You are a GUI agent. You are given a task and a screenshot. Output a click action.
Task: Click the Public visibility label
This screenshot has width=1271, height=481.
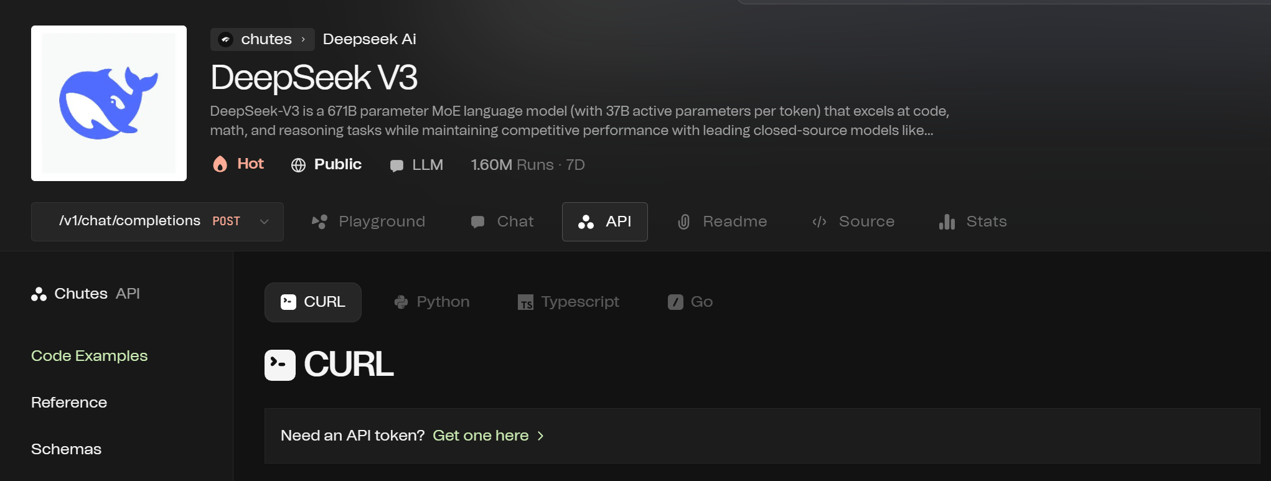click(337, 164)
